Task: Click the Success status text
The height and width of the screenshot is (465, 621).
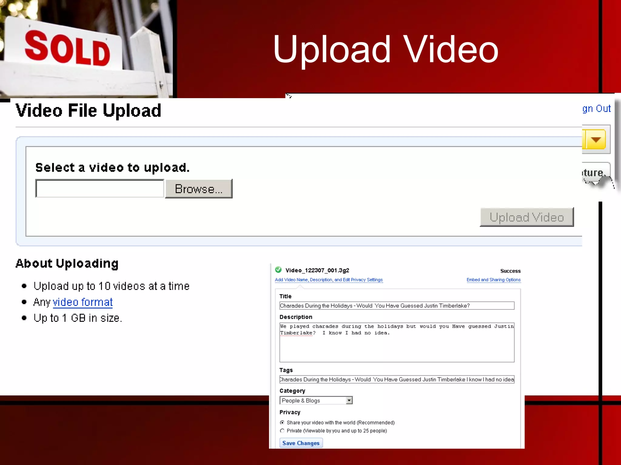Action: coord(510,271)
